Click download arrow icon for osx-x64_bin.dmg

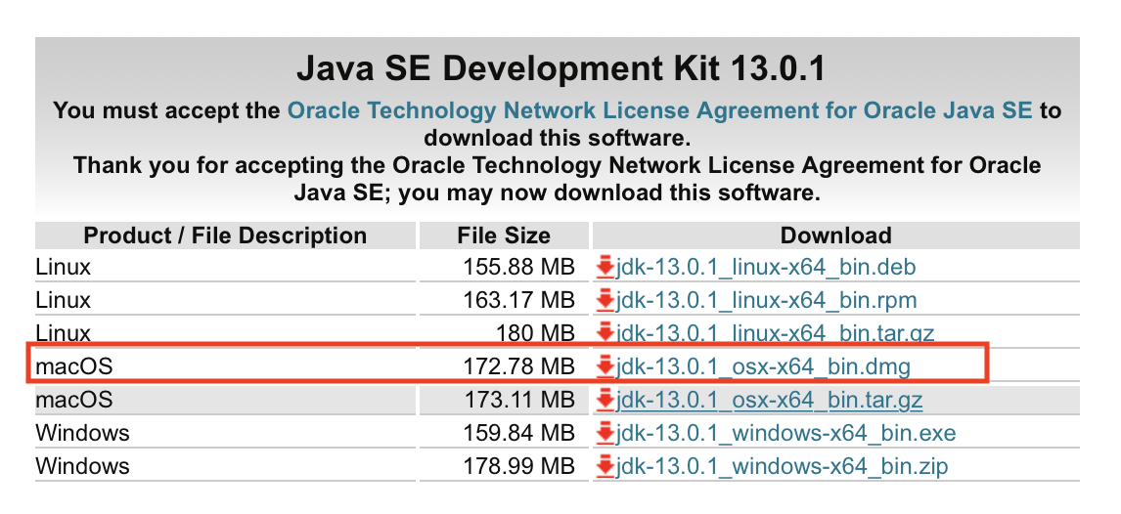(x=605, y=367)
